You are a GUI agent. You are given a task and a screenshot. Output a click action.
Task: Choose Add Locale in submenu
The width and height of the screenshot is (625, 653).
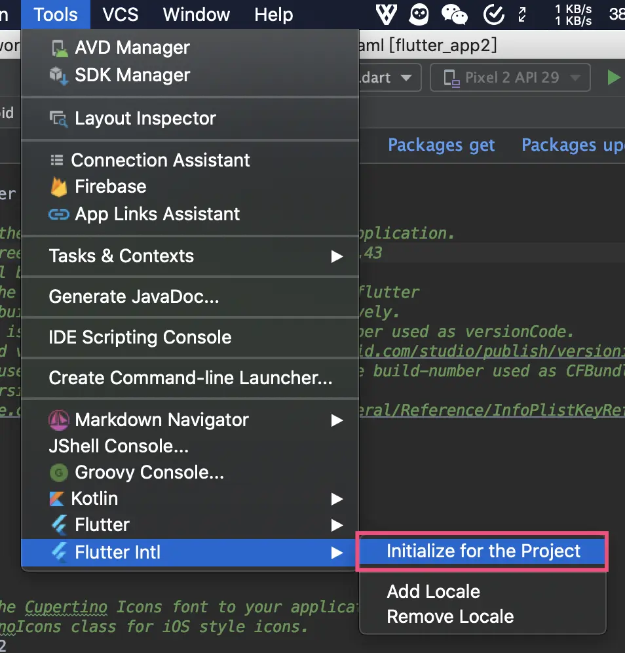pos(483,592)
